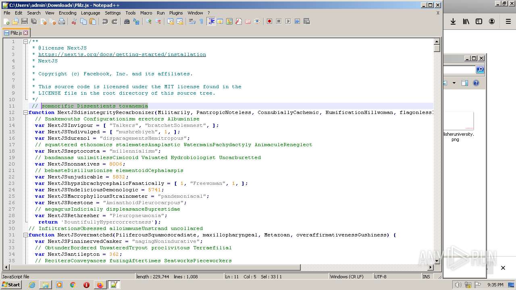Click the Explorer help question mark icon
516x290 pixels.
(x=476, y=83)
